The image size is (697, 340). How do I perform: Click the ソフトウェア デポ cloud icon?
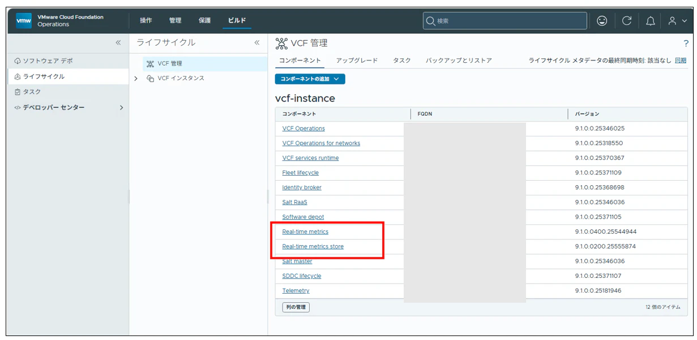[18, 61]
